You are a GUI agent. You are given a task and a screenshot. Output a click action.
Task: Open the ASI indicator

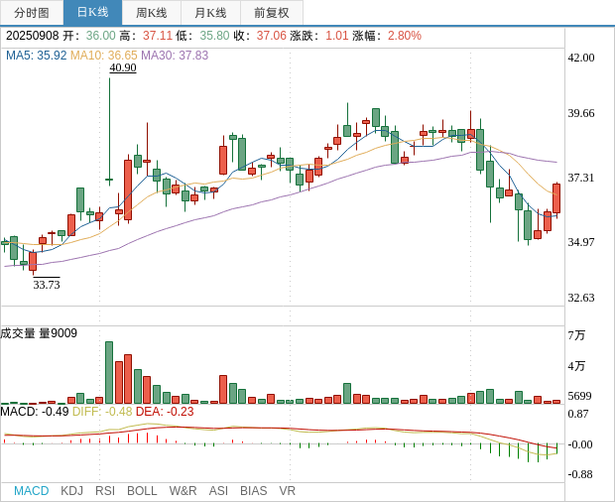tap(218, 491)
